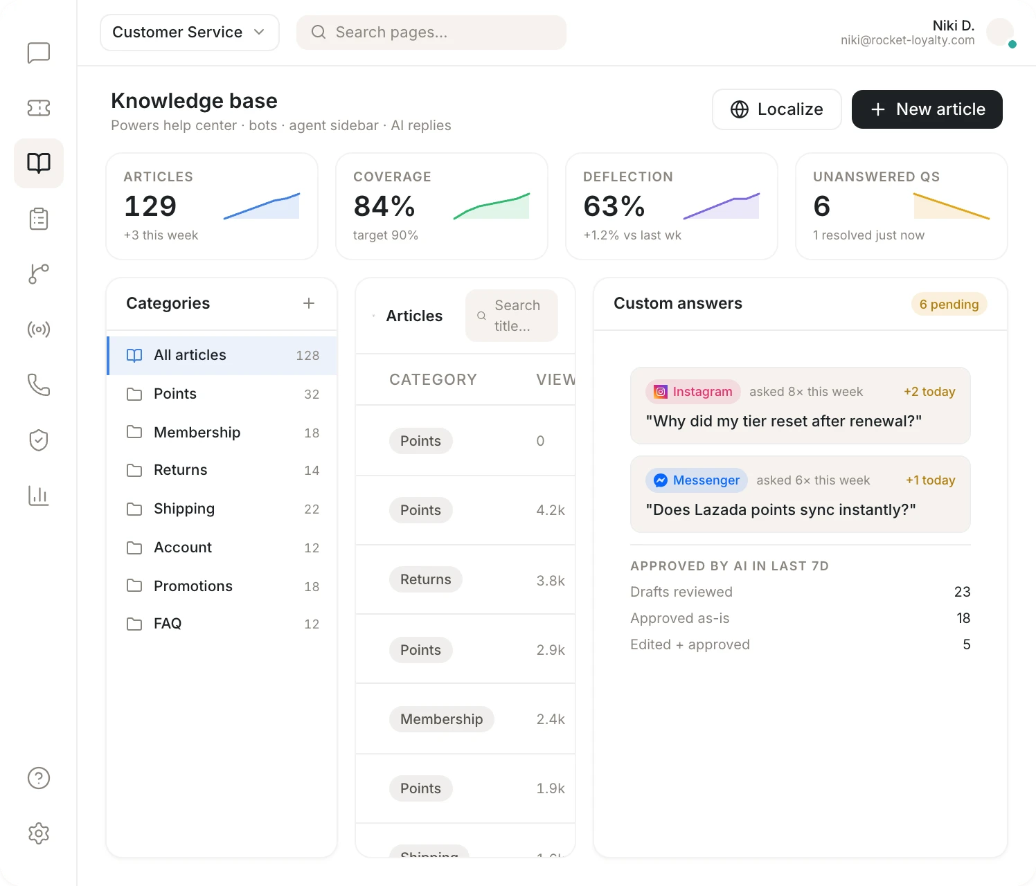Click the Localize button
Viewport: 1036px width, 886px height.
click(x=777, y=109)
